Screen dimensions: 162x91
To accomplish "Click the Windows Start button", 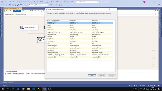I will click(2, 89).
